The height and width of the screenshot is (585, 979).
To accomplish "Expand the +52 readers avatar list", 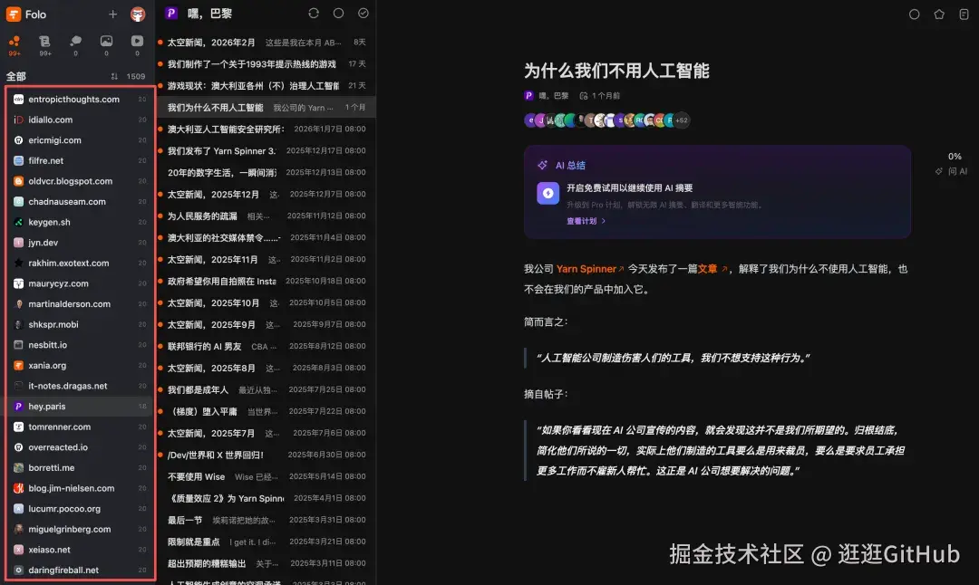I will coord(682,120).
